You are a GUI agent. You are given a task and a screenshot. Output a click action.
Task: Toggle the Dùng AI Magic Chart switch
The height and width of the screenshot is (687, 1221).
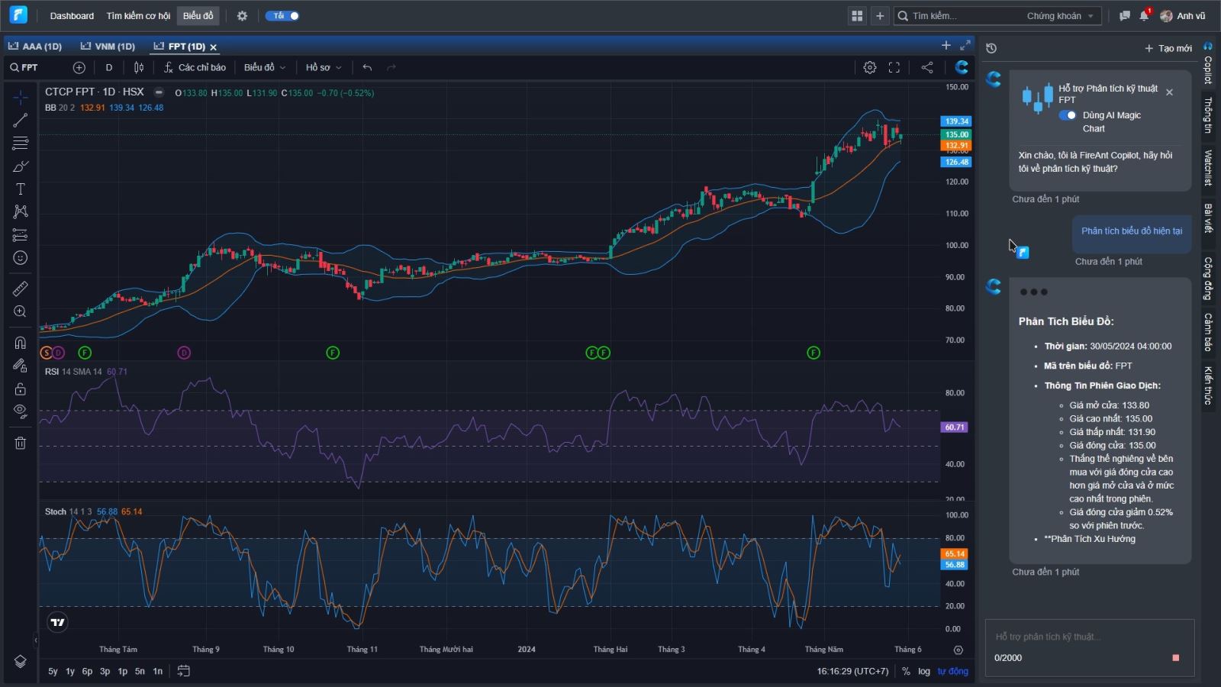click(1068, 115)
